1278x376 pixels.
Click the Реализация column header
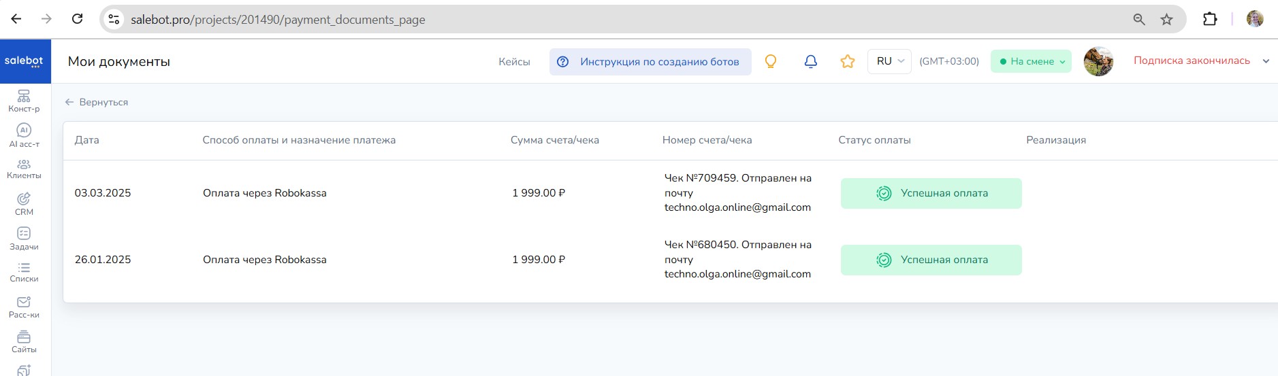coord(1056,140)
